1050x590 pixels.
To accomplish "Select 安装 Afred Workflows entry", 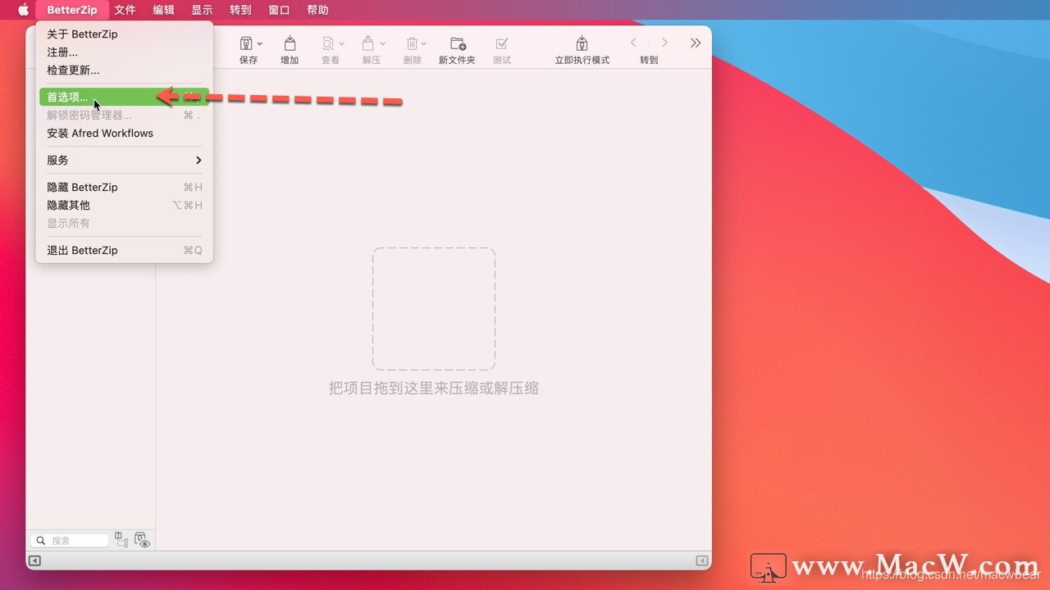I will (124, 133).
